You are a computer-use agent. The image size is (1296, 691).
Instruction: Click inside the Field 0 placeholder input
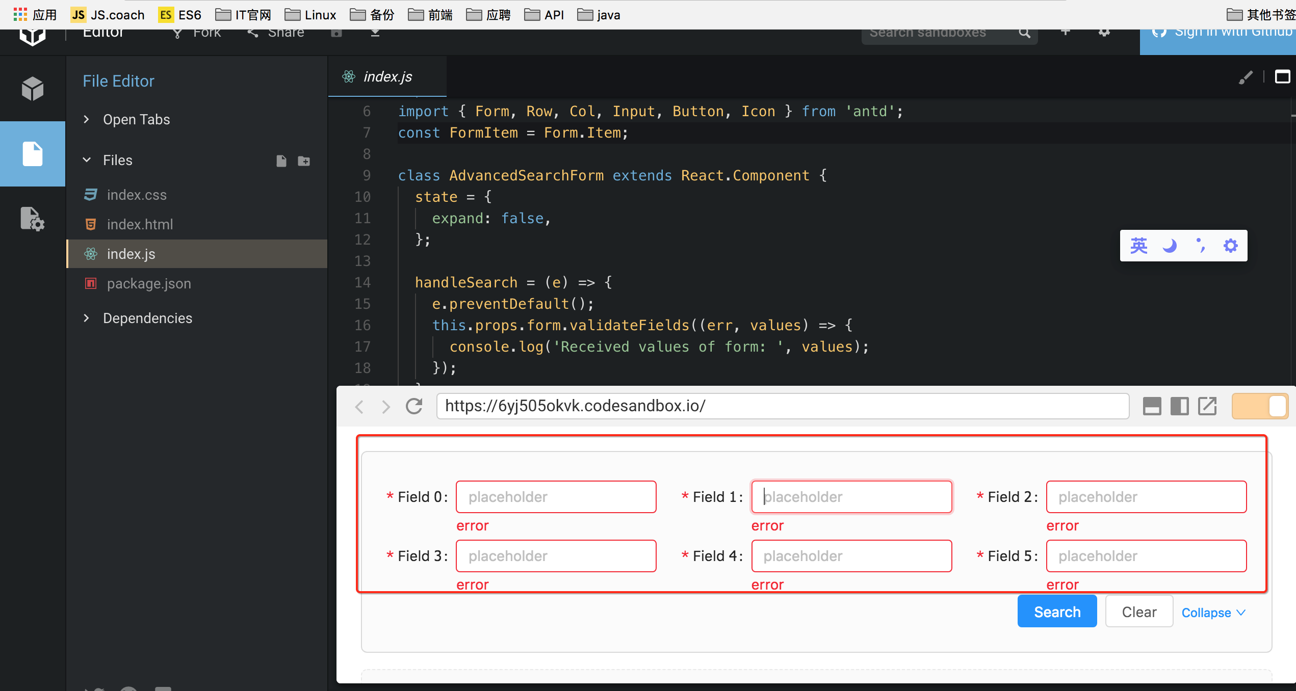555,496
